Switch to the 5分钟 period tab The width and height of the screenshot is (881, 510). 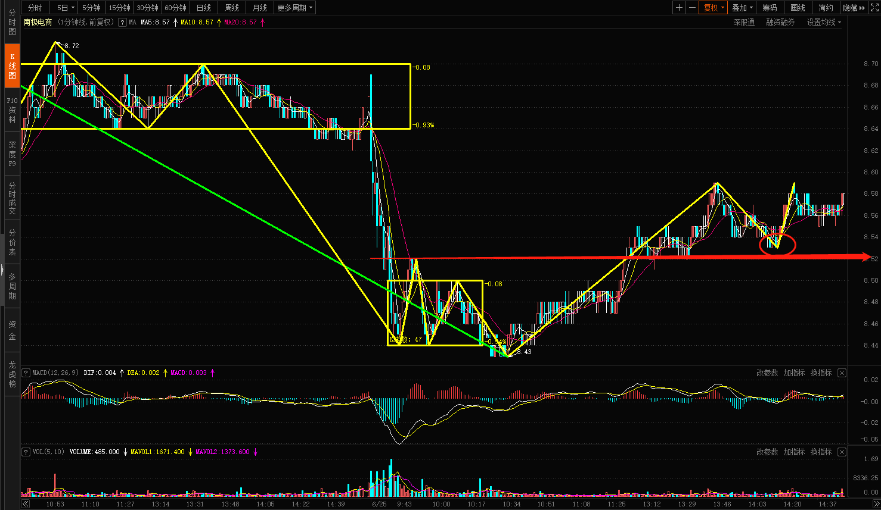91,8
